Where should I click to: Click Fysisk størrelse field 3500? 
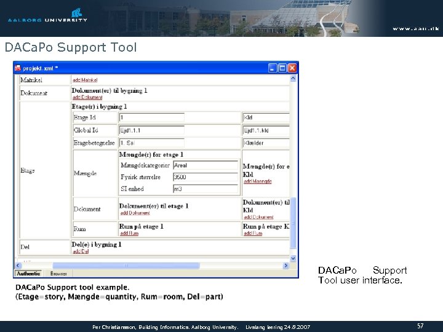206,177
